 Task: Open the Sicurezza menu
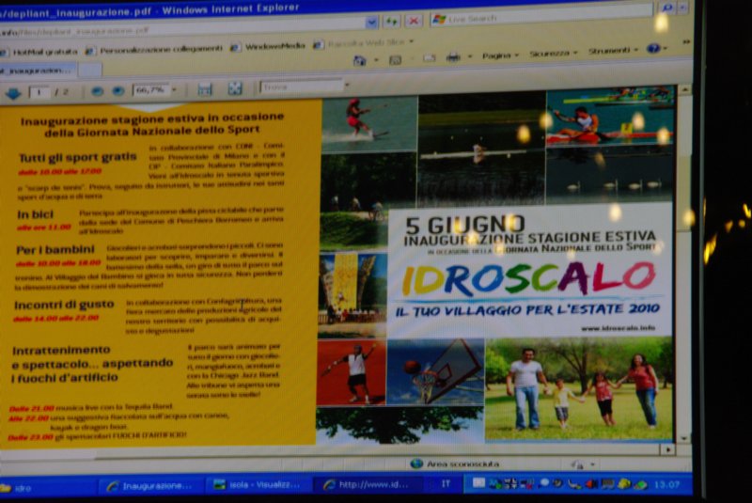coord(553,54)
